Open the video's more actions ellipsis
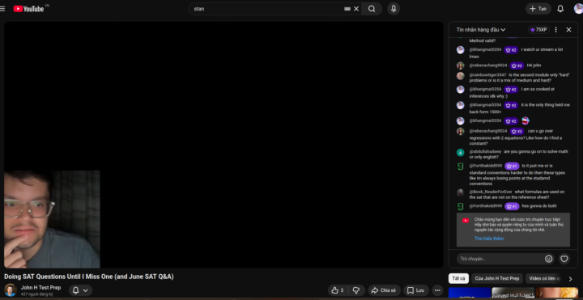The width and height of the screenshot is (583, 300). coord(437,290)
